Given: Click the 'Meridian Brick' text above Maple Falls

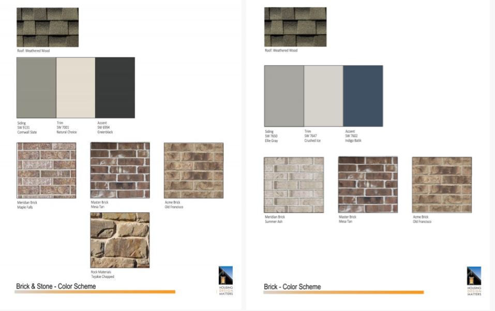Looking at the screenshot, I should click(27, 203).
